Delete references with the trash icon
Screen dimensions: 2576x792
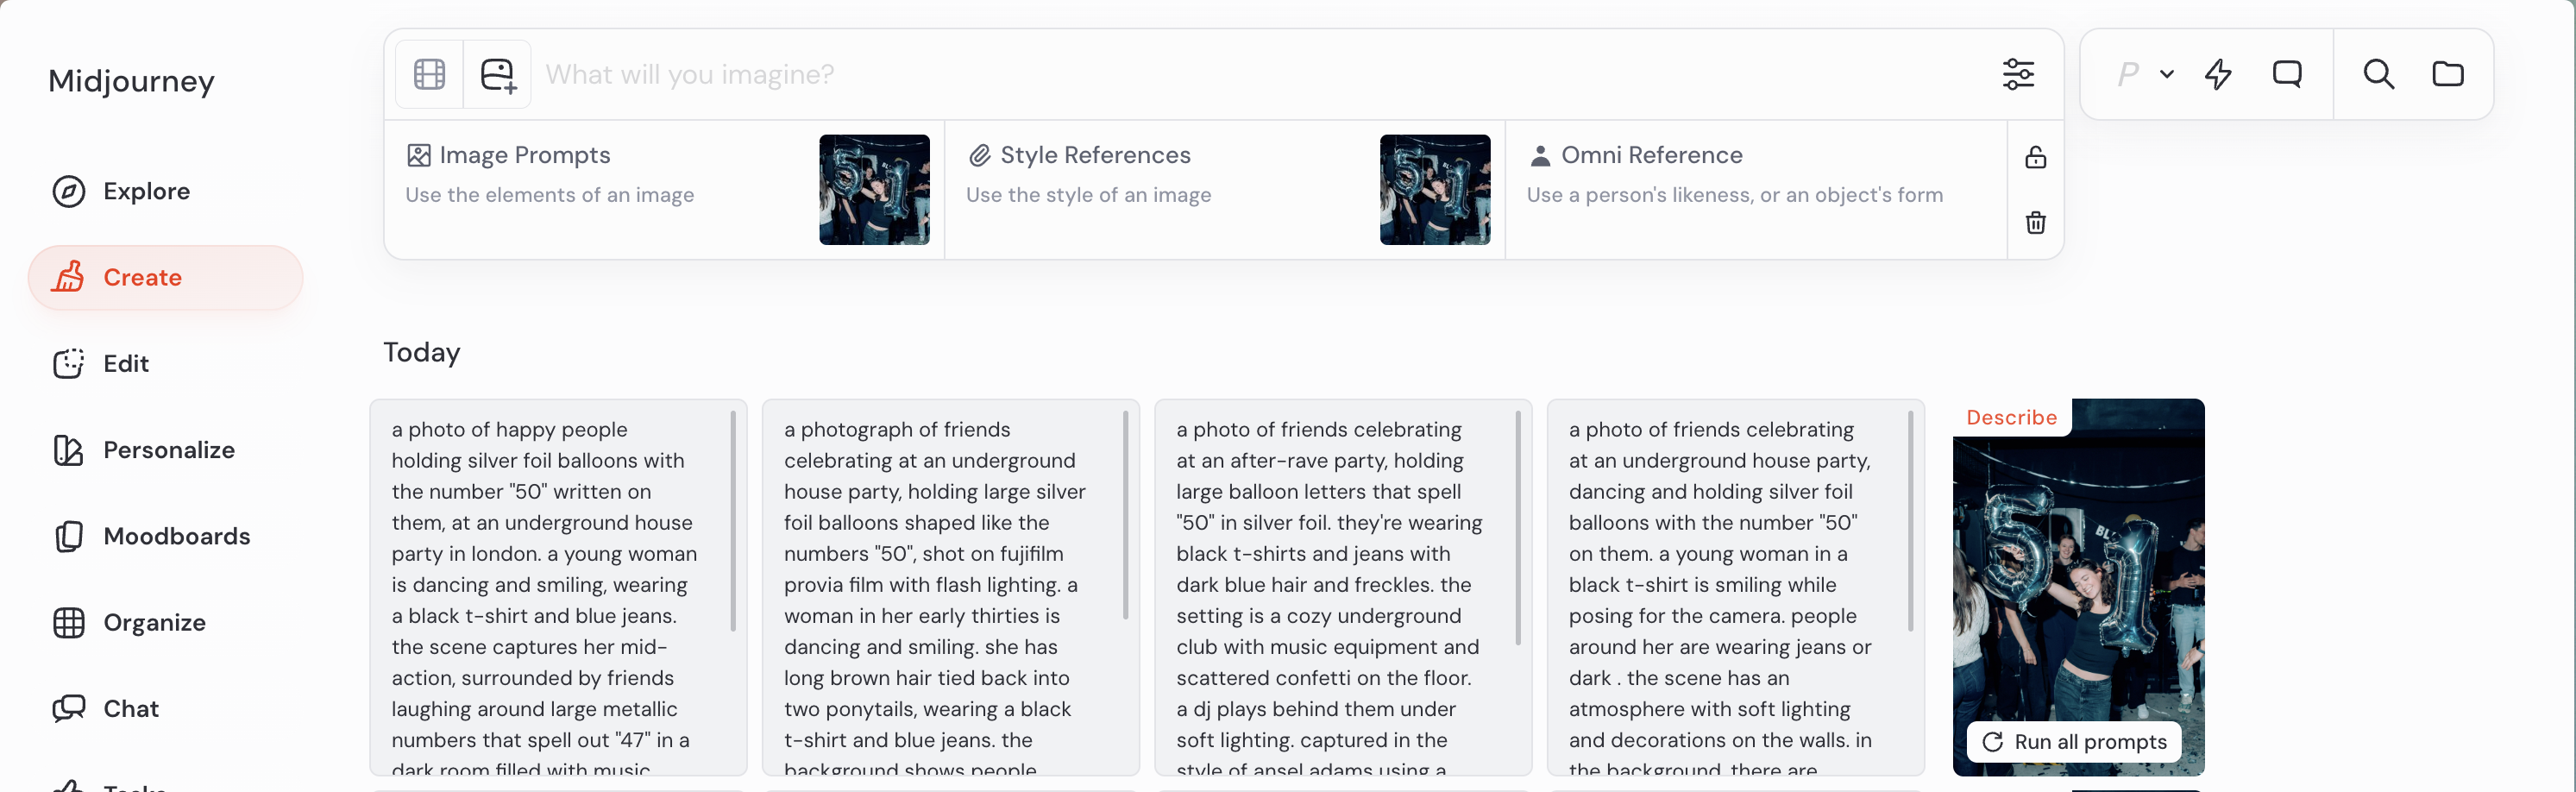click(2035, 222)
